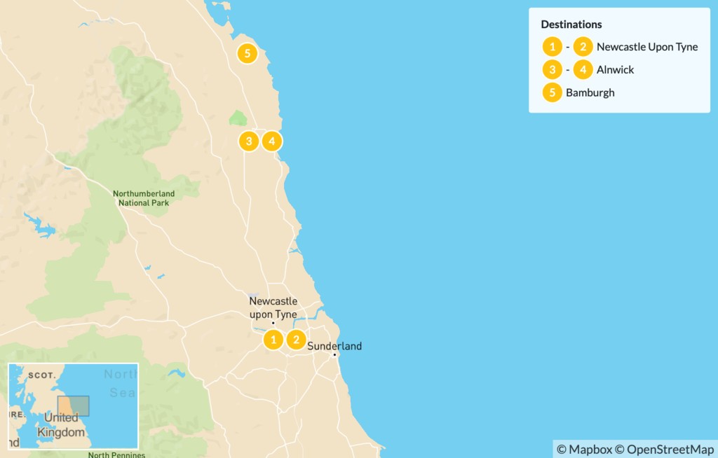This screenshot has height=458, width=718.
Task: Select map marker 4 at Alnwick
Action: click(272, 141)
